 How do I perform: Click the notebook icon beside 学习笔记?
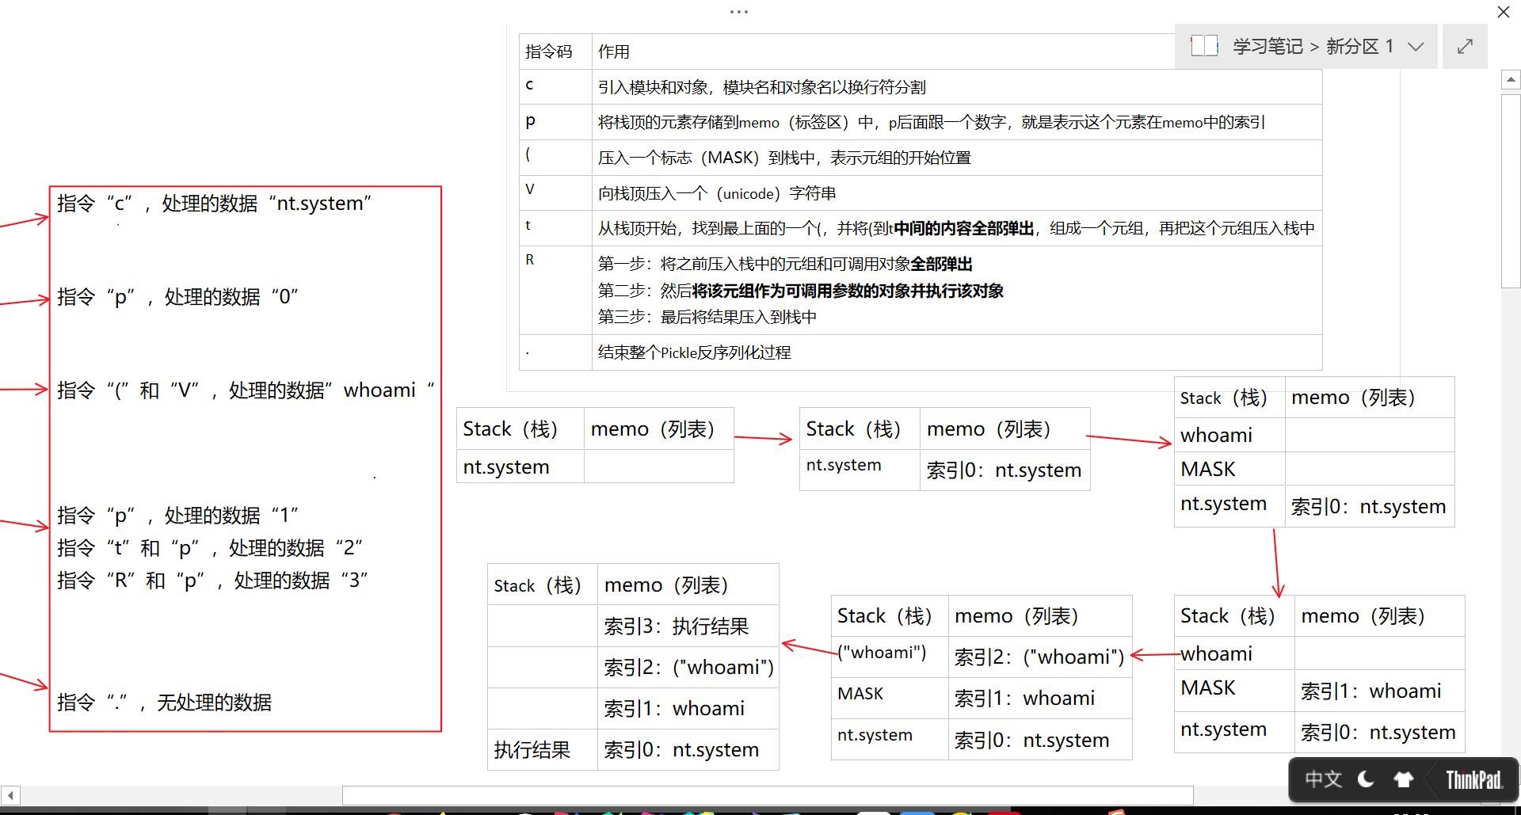1204,46
